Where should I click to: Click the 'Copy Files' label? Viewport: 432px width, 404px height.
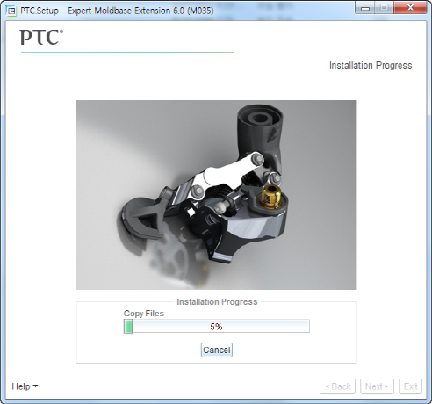click(x=144, y=314)
